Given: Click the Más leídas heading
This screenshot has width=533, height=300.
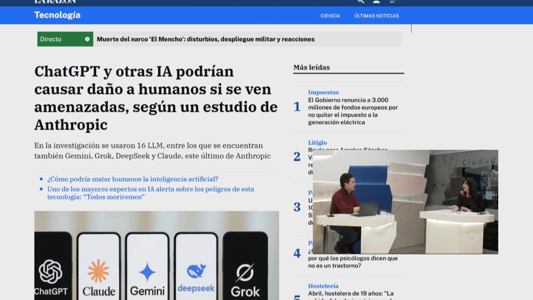Looking at the screenshot, I should (x=311, y=67).
